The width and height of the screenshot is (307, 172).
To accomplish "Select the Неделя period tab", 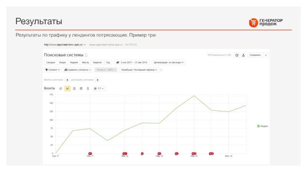I will tap(74, 62).
